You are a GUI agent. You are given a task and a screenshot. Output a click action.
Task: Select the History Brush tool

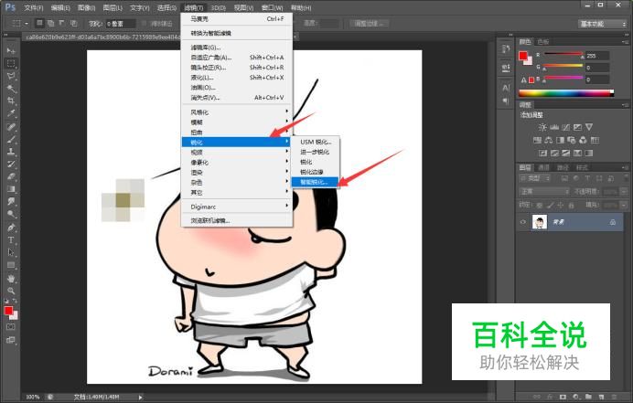click(x=11, y=164)
